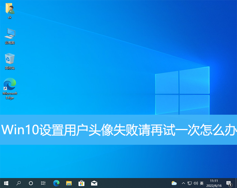Open the clock showing 11:11 date panel

tap(214, 183)
